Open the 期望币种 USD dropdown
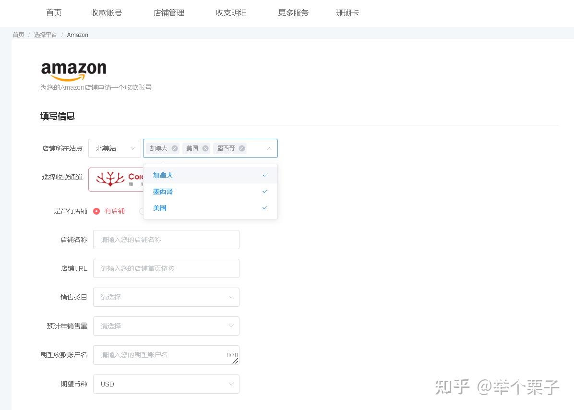The width and height of the screenshot is (574, 410). [x=166, y=384]
